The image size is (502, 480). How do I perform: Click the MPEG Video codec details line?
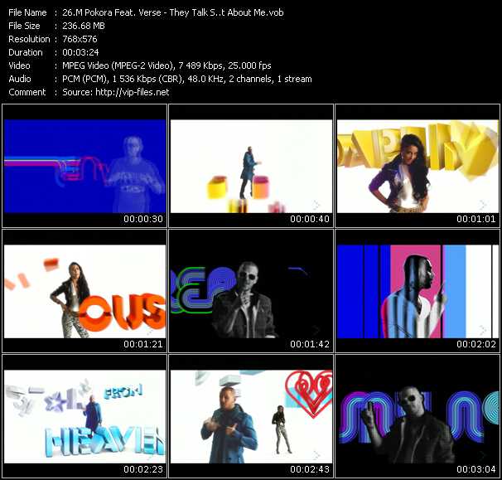(167, 65)
